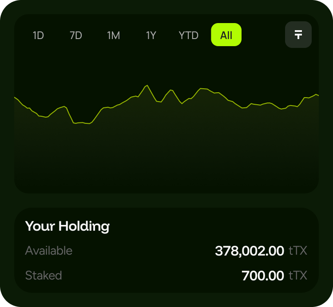333x307 pixels.
Task: Click the Your Holding heading
Action: [x=67, y=226]
